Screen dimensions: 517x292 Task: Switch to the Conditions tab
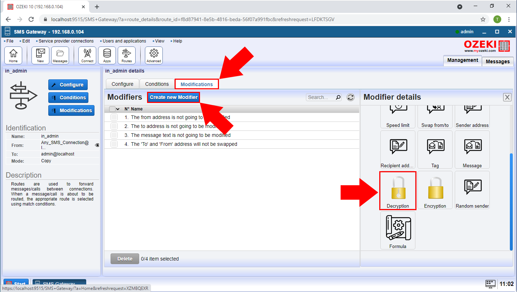point(157,84)
